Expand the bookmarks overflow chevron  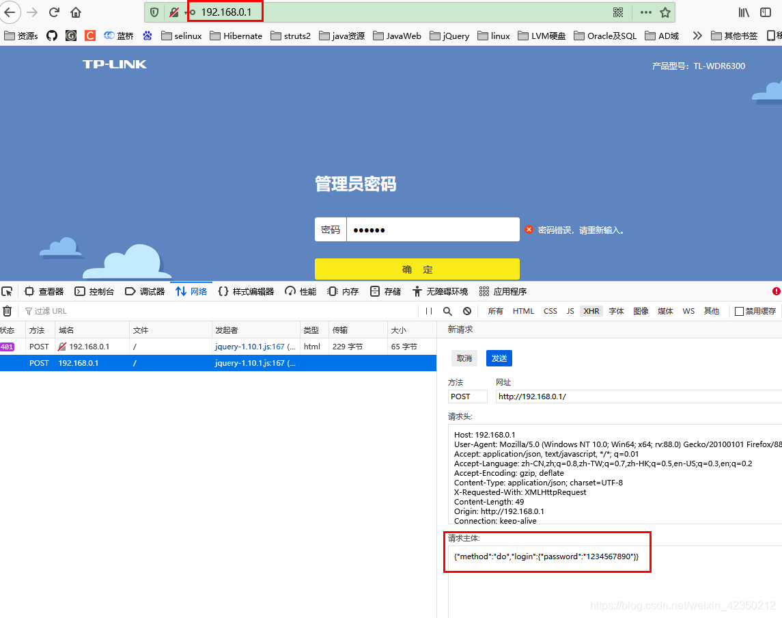(x=697, y=36)
